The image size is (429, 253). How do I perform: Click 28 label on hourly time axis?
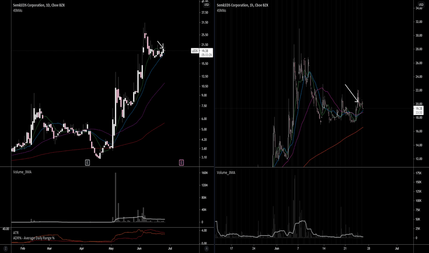coord(369,248)
